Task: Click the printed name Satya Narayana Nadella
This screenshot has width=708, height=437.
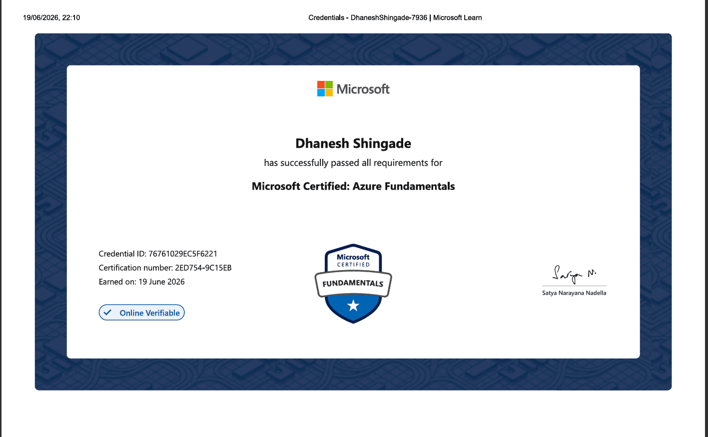Action: [x=574, y=293]
